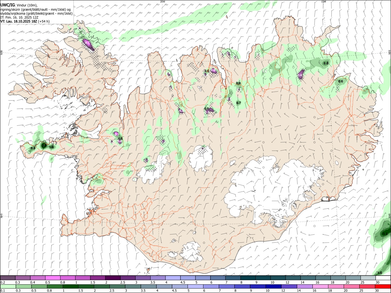Click the 20W longitude label at top

(x=163, y=2)
